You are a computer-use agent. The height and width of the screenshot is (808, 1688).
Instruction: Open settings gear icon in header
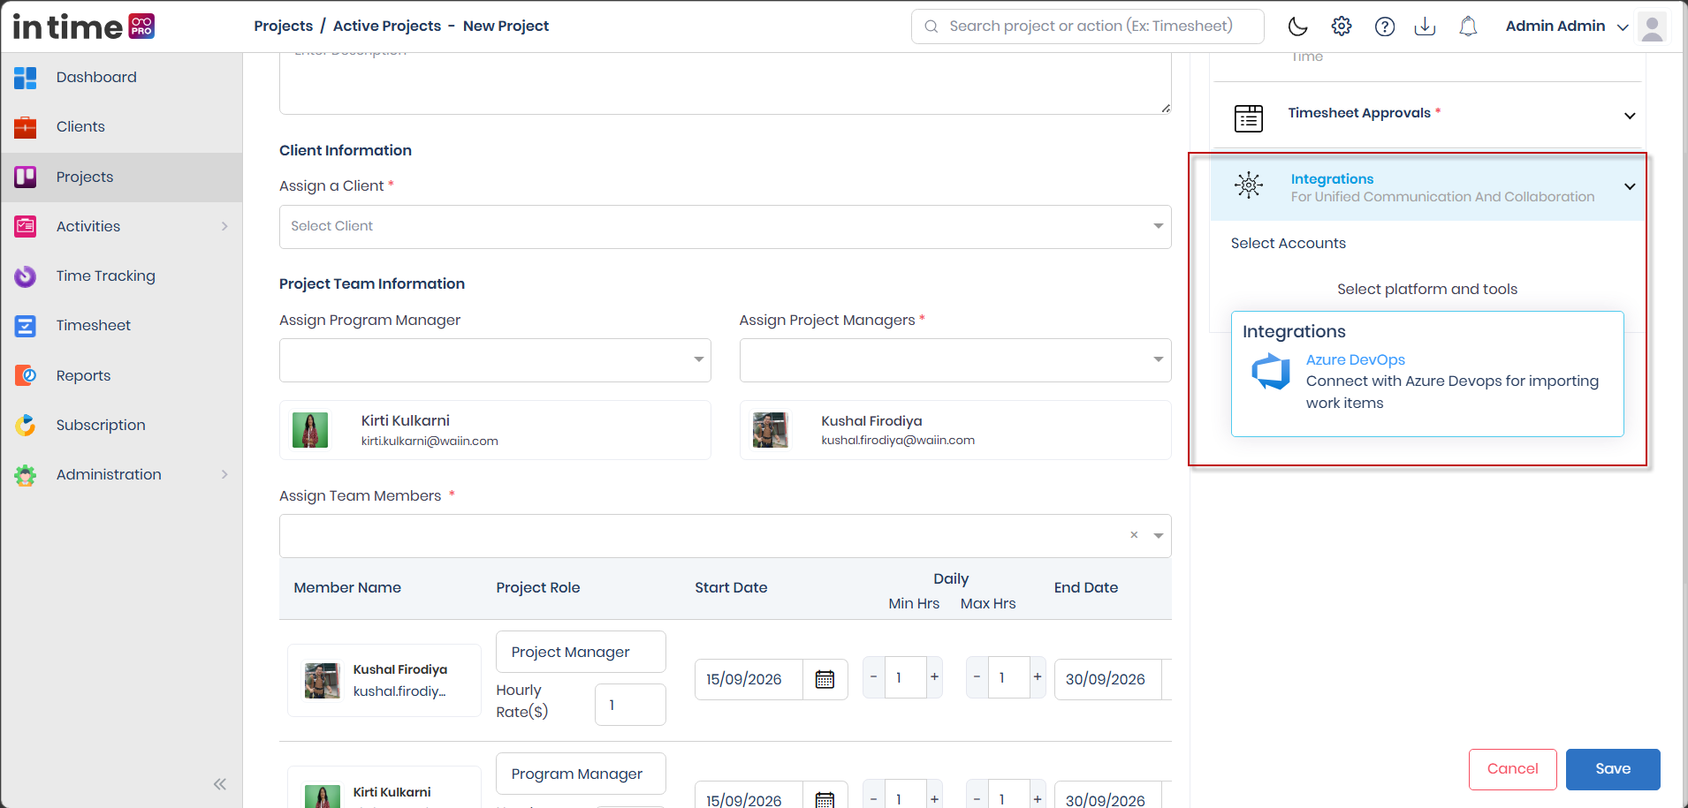[x=1342, y=26]
